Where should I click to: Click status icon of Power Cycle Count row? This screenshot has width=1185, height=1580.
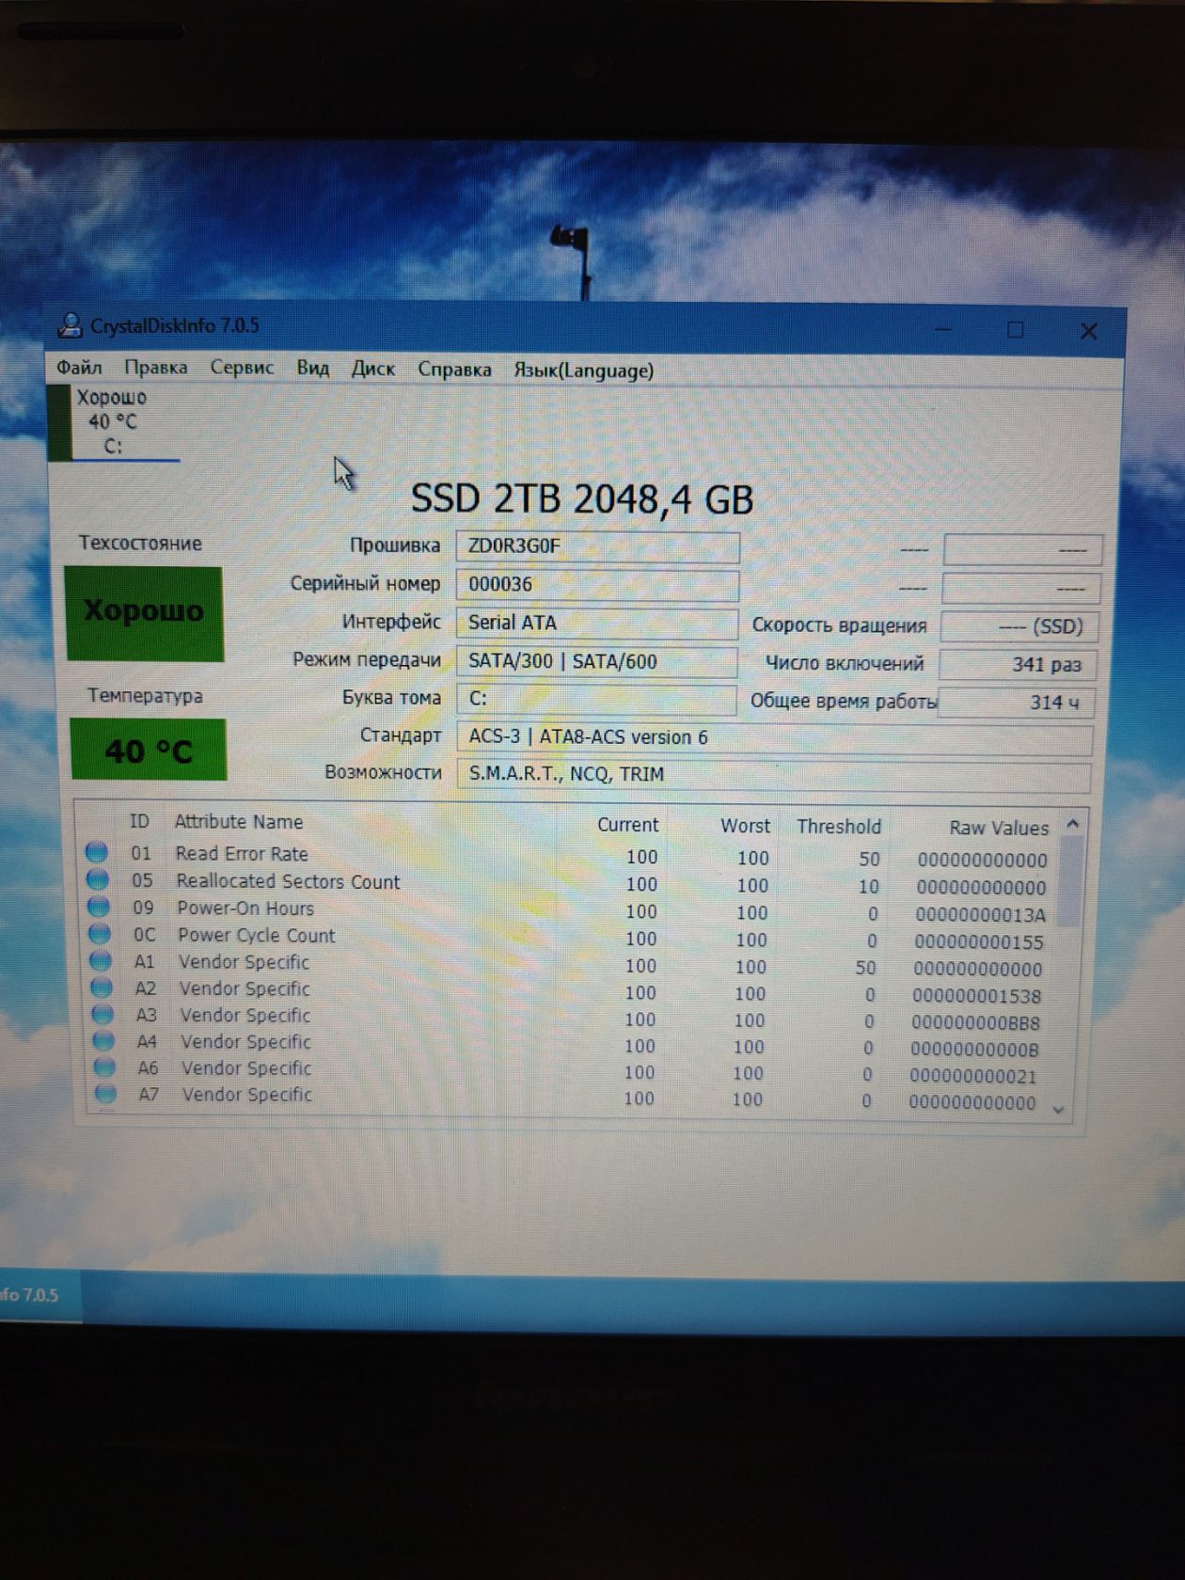pos(100,934)
